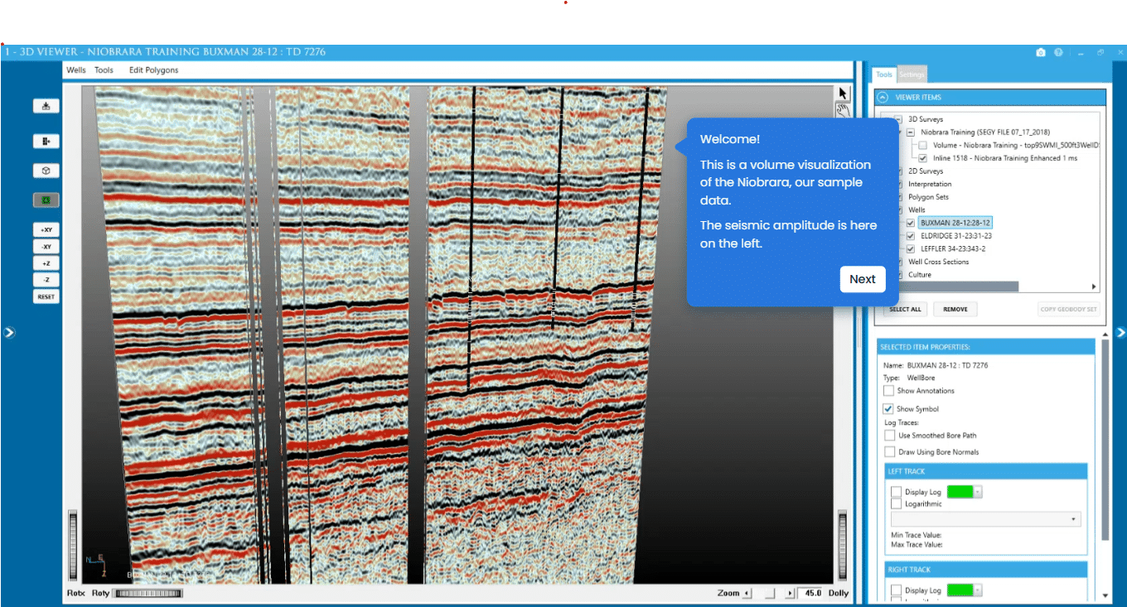Select the Interpretation tree item
Viewport: 1127px width, 607px height.
pyautogui.click(x=930, y=184)
